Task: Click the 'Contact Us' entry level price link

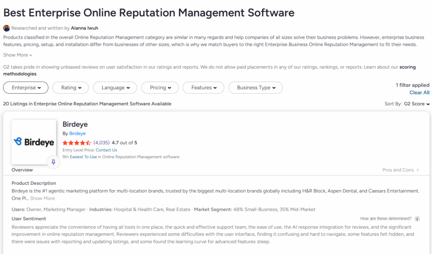Action: click(x=106, y=150)
